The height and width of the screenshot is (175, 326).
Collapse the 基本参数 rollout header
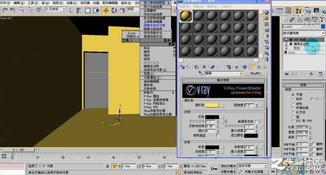(x=223, y=80)
